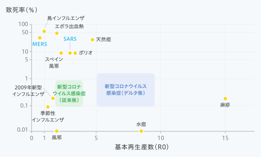Click the 季節性インフルエンザ data point
261x157 pixels.
tap(48, 107)
